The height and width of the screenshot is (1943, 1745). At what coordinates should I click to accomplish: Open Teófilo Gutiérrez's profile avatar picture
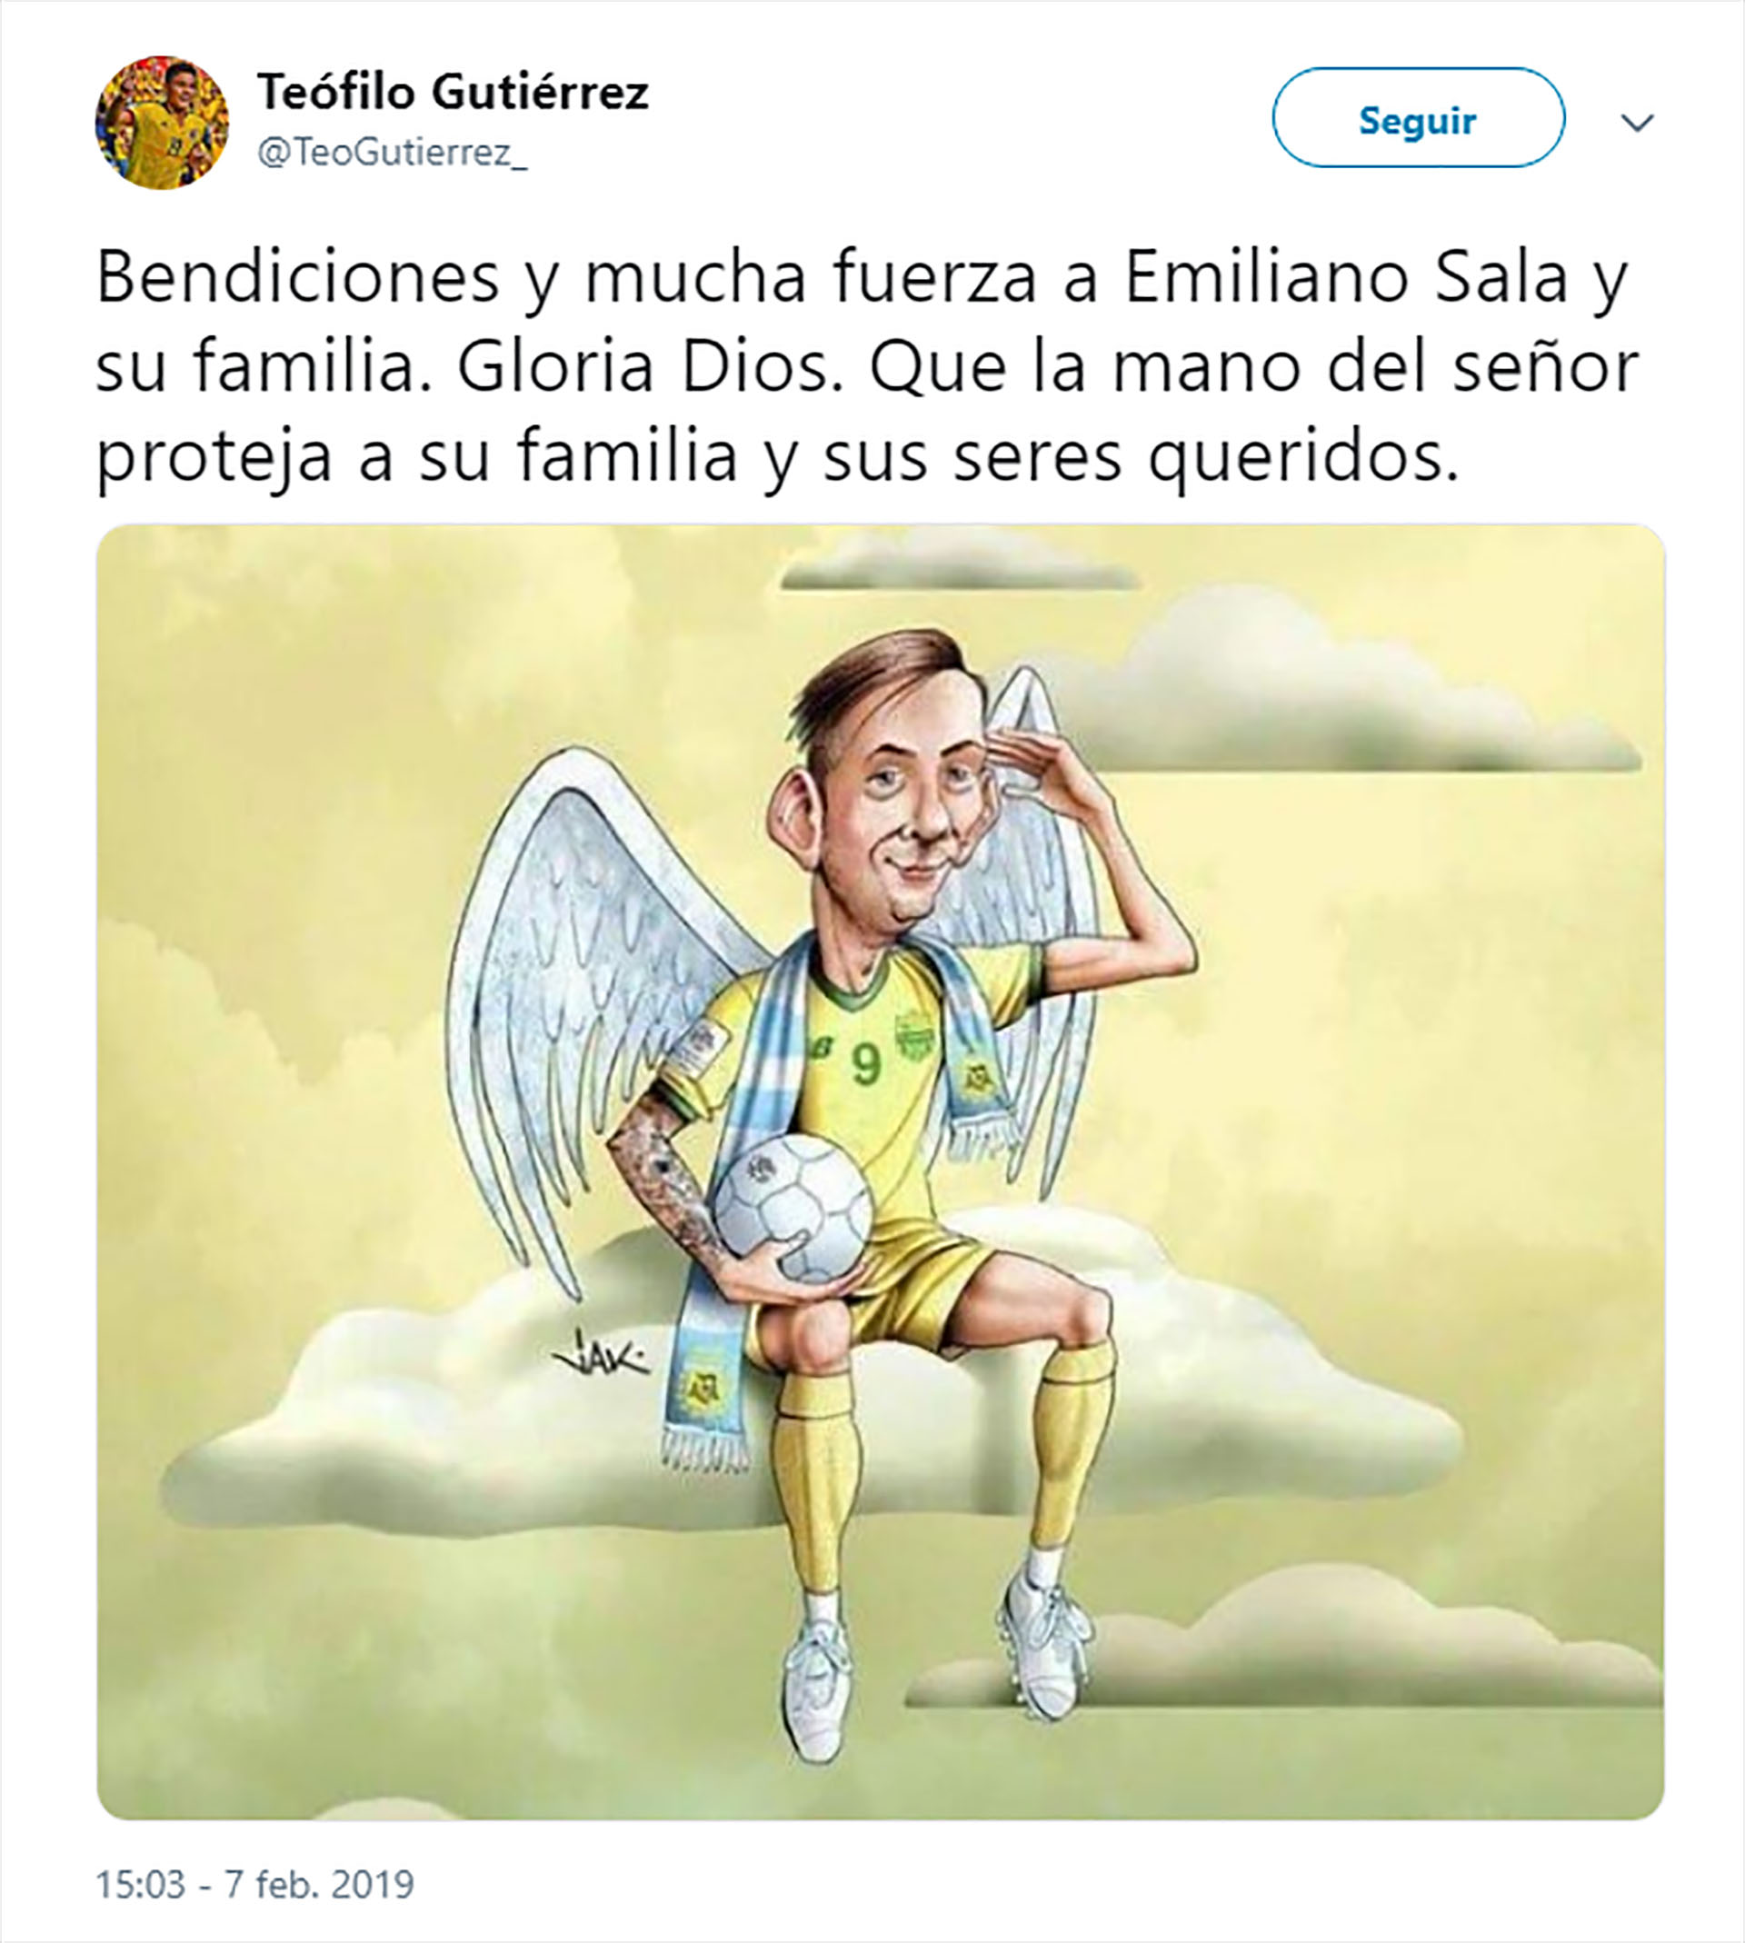[x=161, y=123]
